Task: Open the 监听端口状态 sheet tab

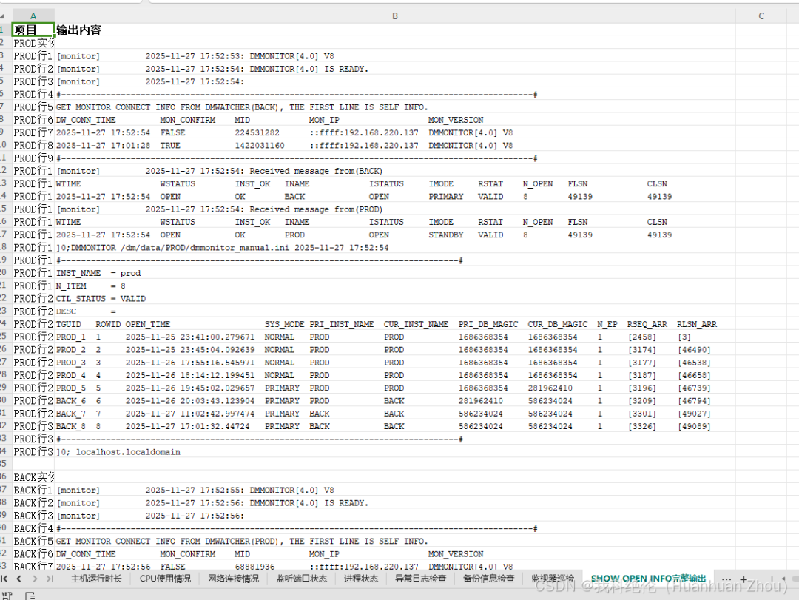Action: click(301, 579)
